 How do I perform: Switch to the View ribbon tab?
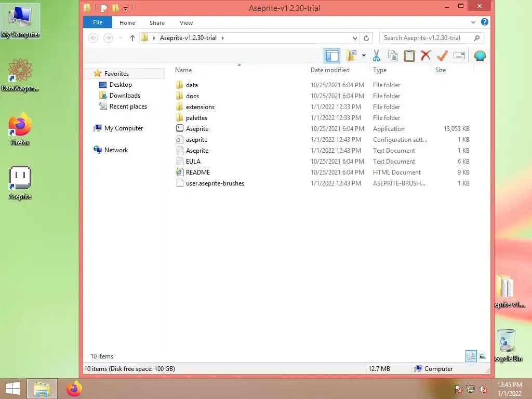tap(186, 23)
